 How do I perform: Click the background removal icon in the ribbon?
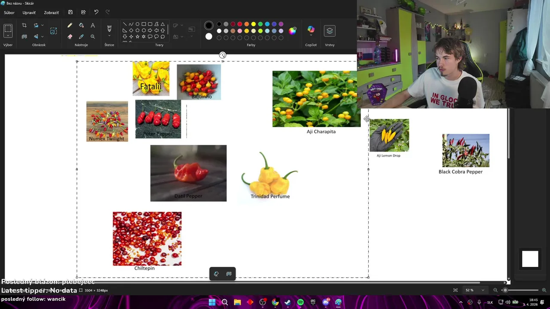coord(24,36)
